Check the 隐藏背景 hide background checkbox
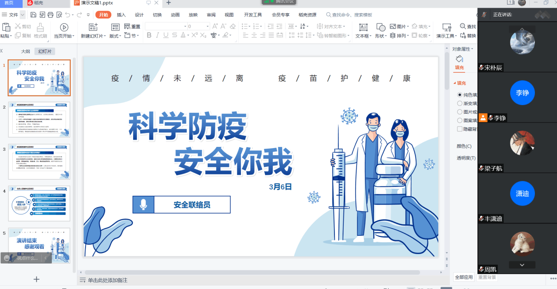557x289 pixels. click(460, 129)
